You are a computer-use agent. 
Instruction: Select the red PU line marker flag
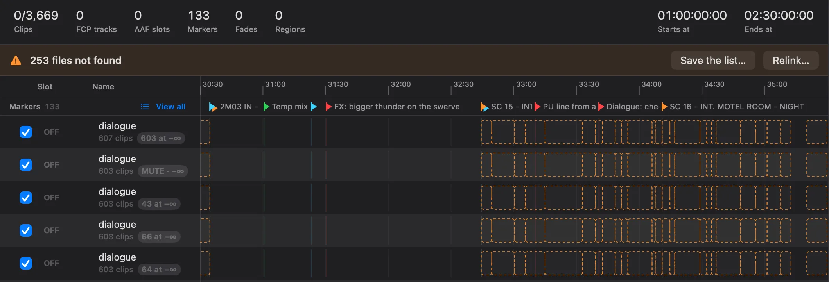537,107
